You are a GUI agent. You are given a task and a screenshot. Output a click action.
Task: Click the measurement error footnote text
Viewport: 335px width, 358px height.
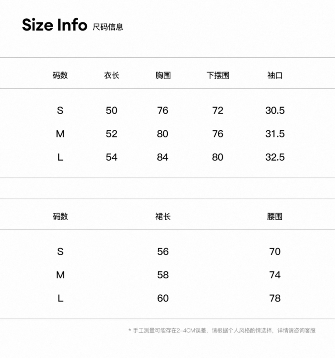(x=222, y=330)
